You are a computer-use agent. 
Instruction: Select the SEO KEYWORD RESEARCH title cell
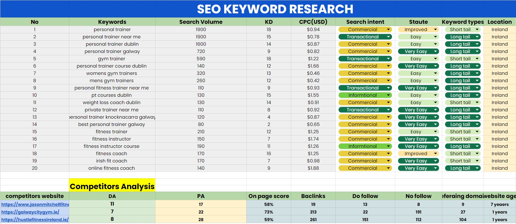pyautogui.click(x=275, y=9)
